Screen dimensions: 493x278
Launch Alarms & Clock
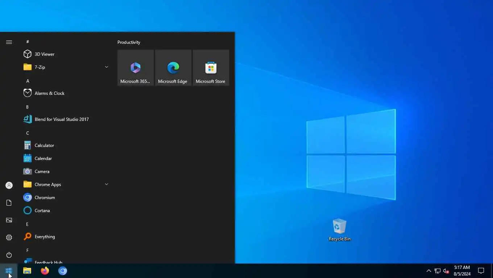pos(67,93)
